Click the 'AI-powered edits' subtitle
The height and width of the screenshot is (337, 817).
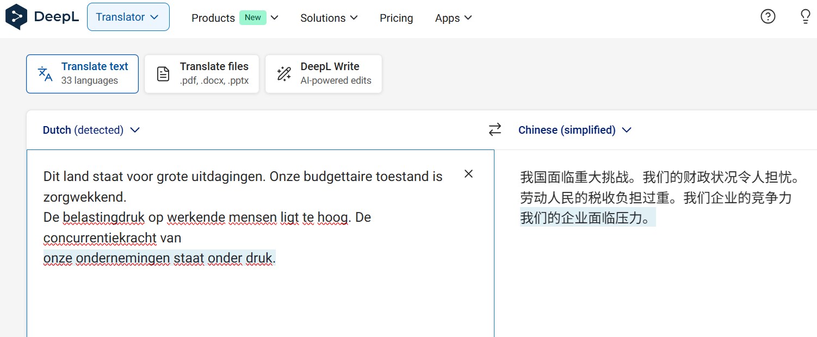pyautogui.click(x=336, y=80)
